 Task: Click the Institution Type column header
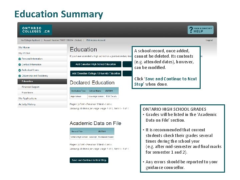click(78, 91)
